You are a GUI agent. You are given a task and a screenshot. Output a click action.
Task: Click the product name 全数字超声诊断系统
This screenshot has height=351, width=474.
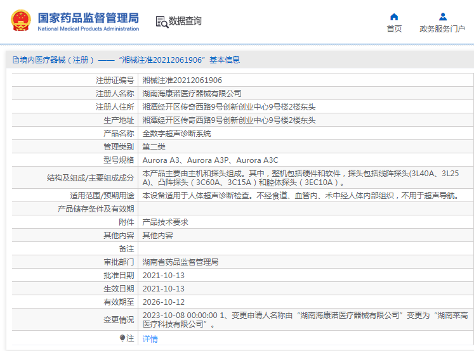[x=176, y=134]
